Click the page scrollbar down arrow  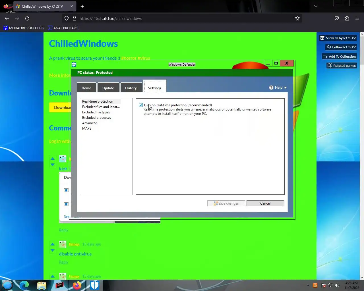pyautogui.click(x=362, y=278)
